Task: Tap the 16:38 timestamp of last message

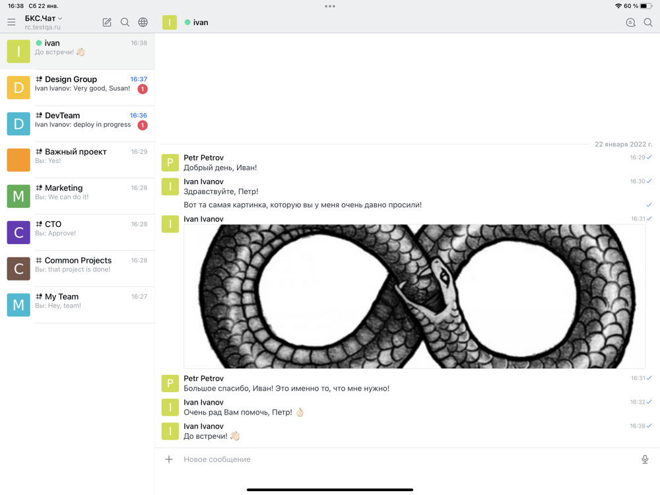Action: (638, 426)
